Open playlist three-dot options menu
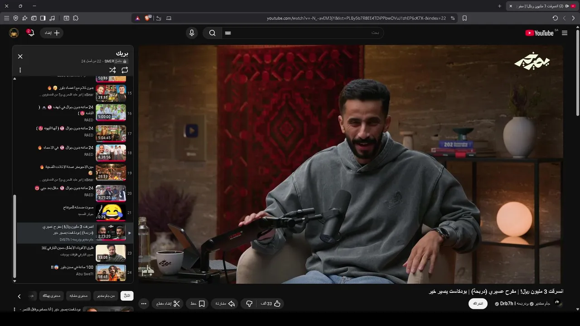 (x=20, y=70)
